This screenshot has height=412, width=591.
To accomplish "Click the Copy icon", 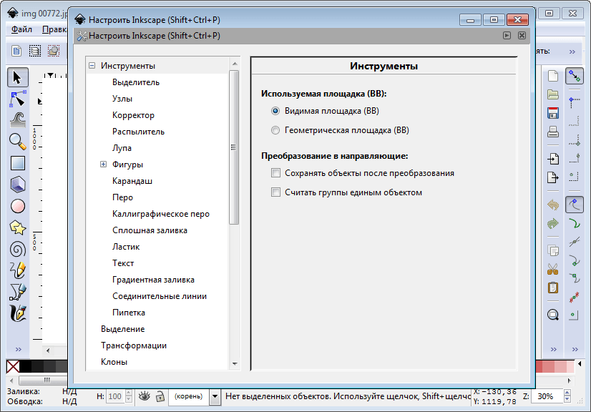I will click(x=553, y=250).
